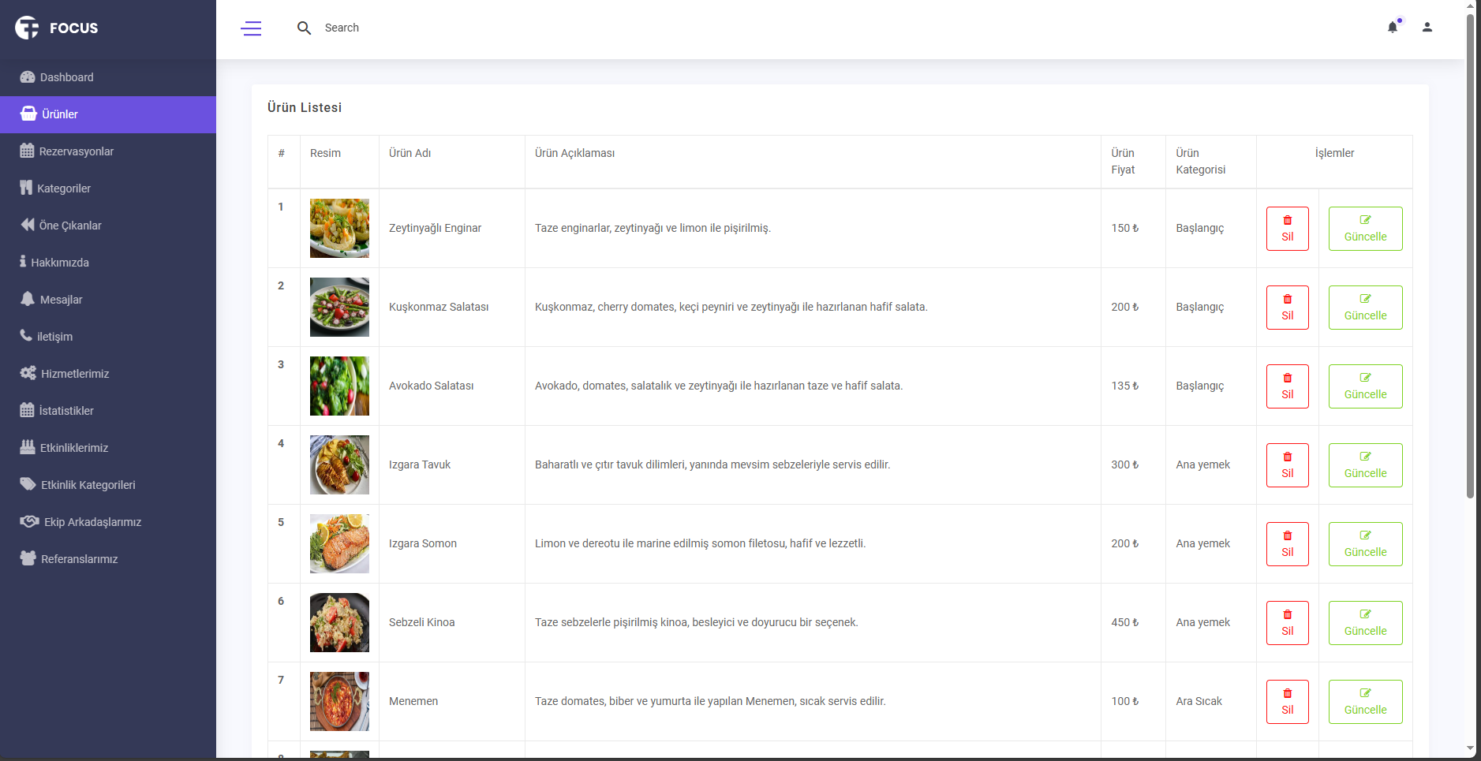1481x761 pixels.
Task: Click the Hizmetlerimiz gears icon
Action: (28, 373)
